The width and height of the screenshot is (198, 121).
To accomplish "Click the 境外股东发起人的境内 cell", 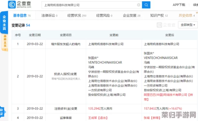I will point(66,44).
